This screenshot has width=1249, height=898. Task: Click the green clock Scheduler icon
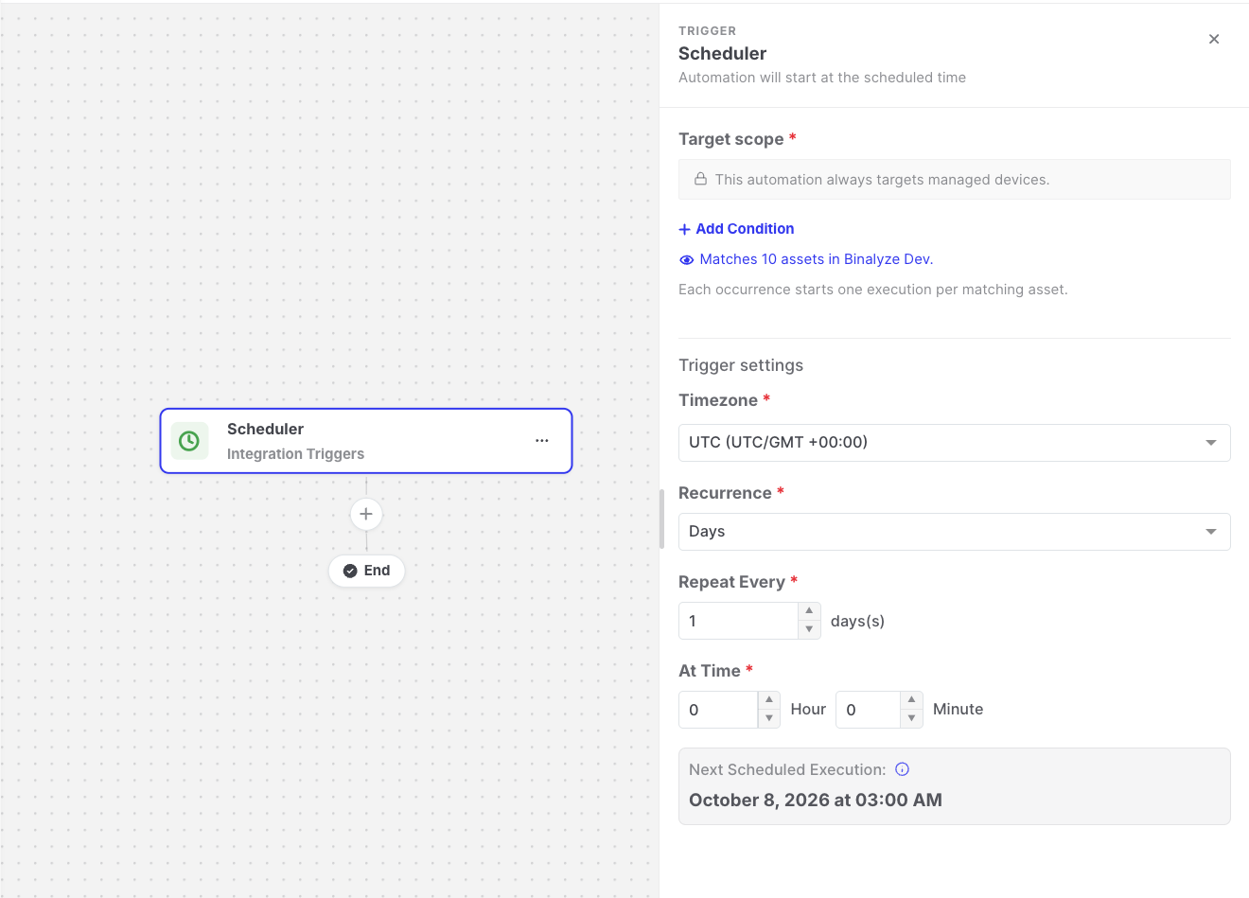coord(189,441)
